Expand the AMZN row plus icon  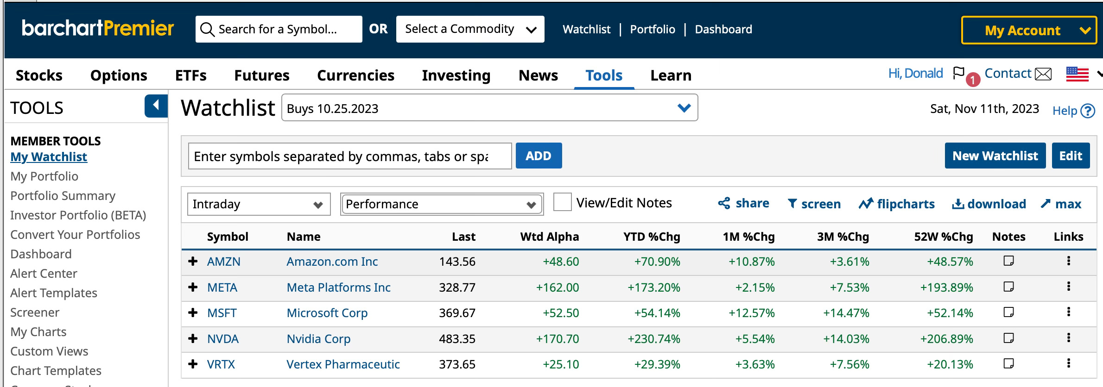[193, 262]
